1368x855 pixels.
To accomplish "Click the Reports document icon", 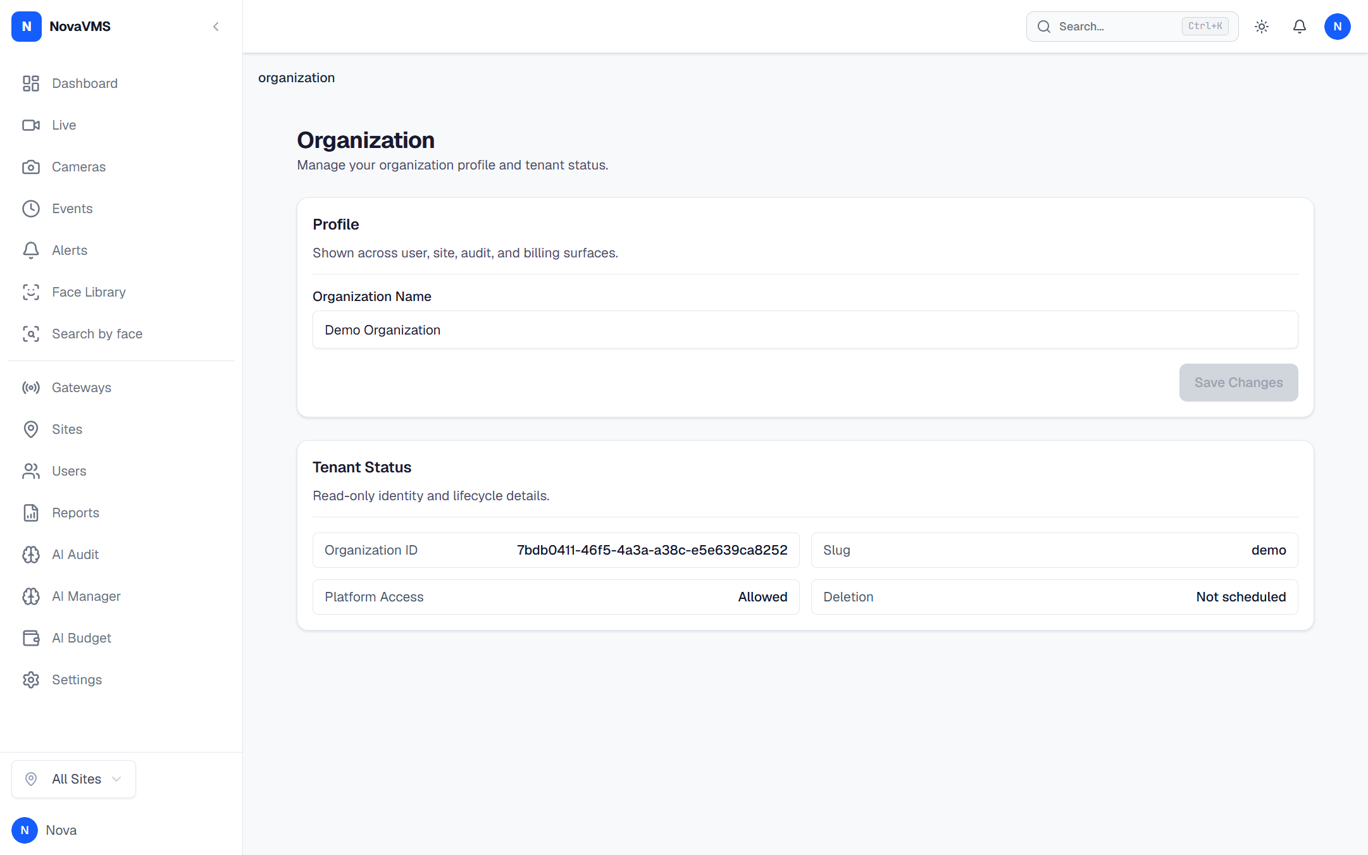I will (31, 513).
